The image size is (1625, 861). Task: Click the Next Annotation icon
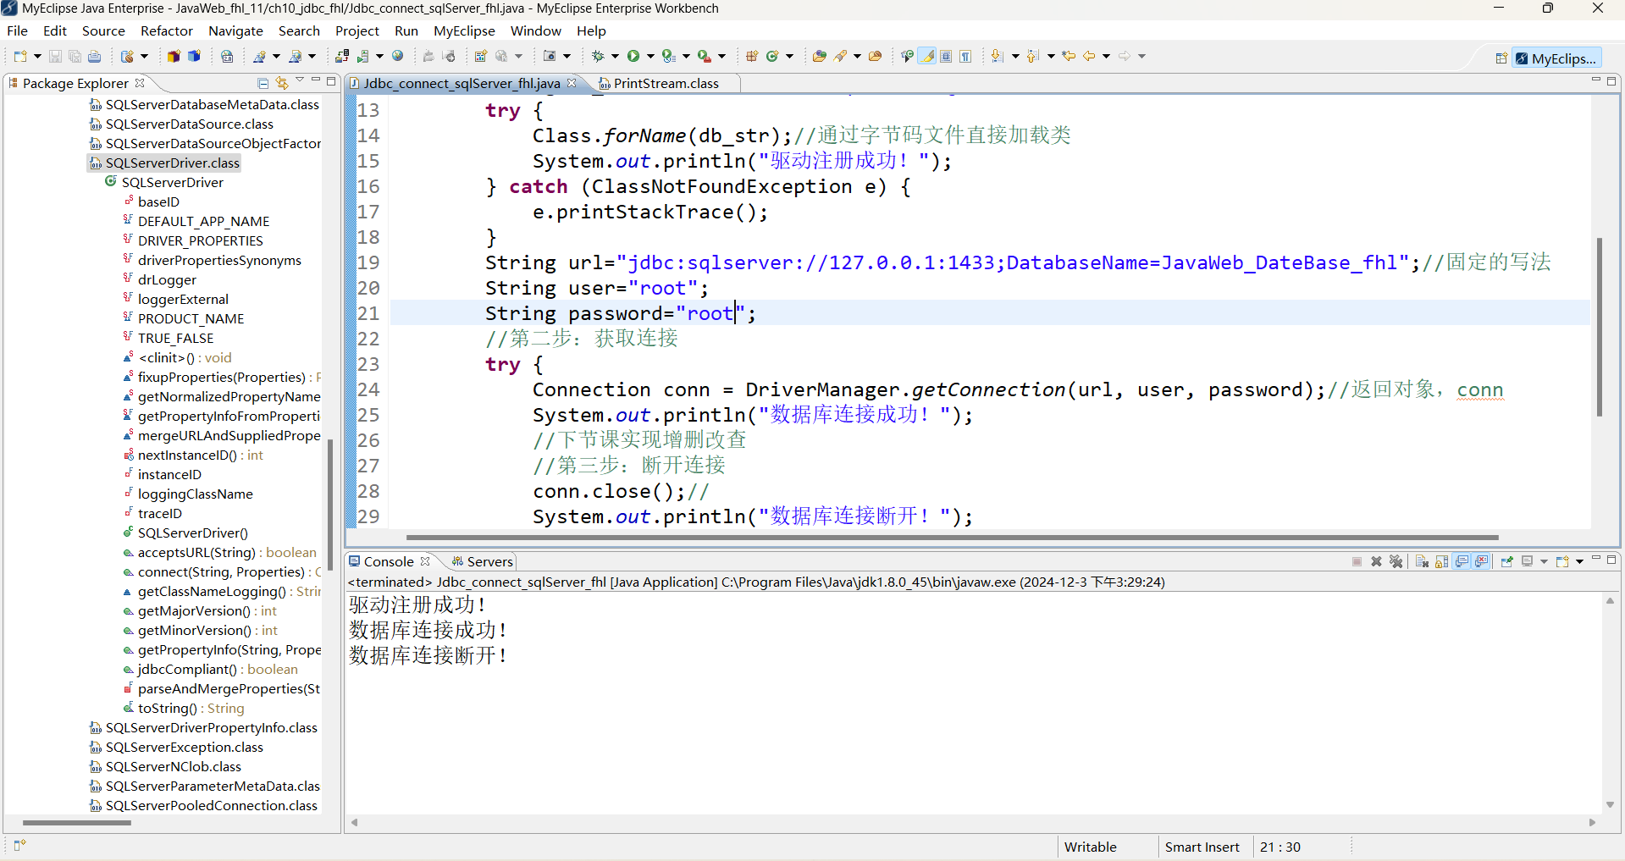(x=997, y=56)
